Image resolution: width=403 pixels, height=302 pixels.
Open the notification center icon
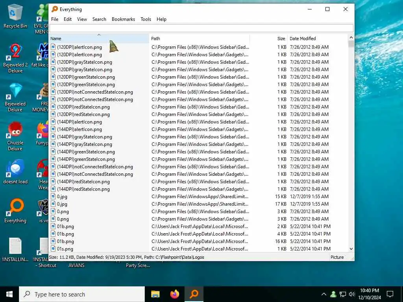(x=390, y=294)
